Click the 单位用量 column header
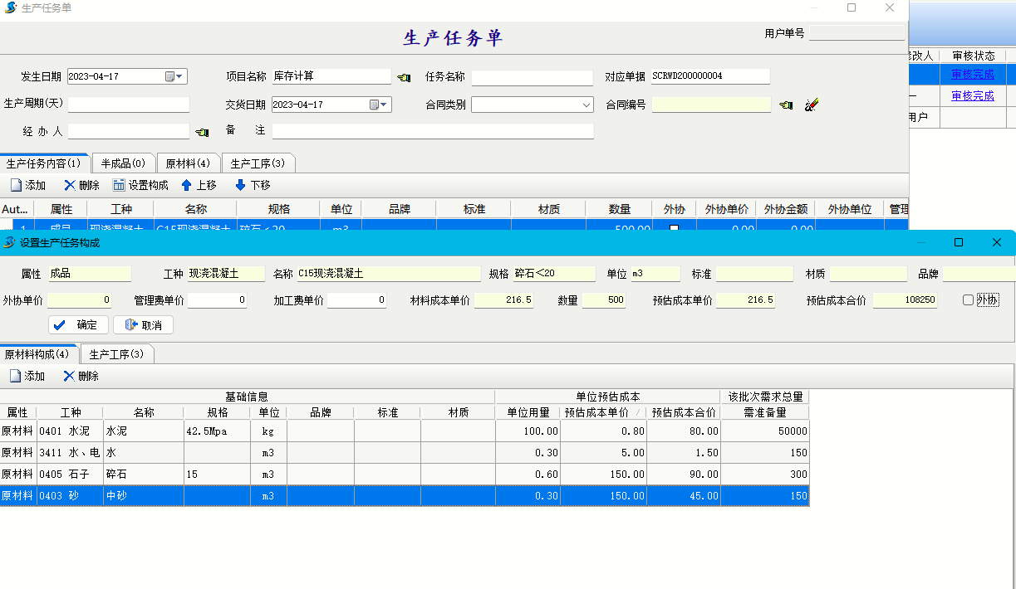 pyautogui.click(x=528, y=411)
